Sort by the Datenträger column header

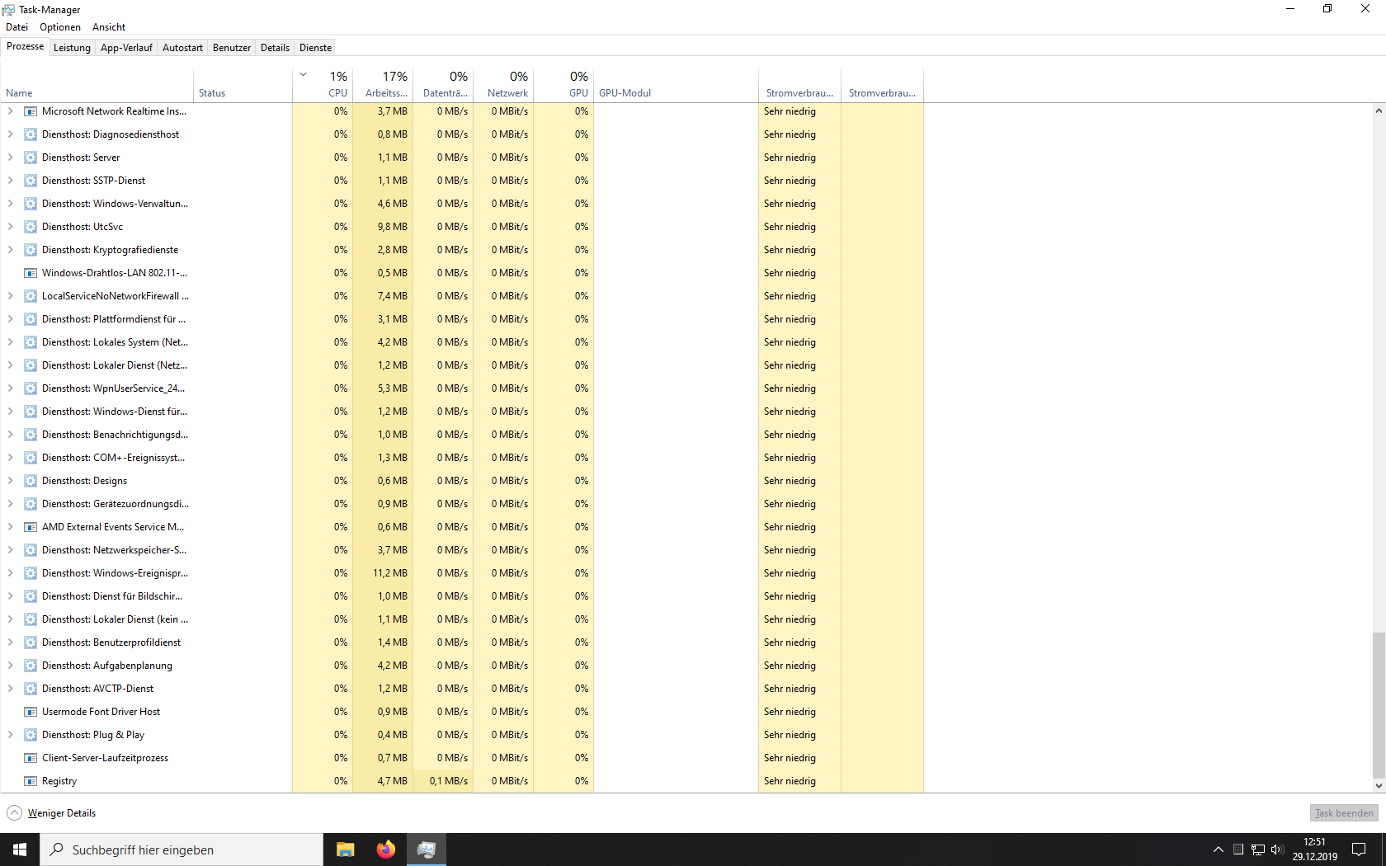coord(443,85)
